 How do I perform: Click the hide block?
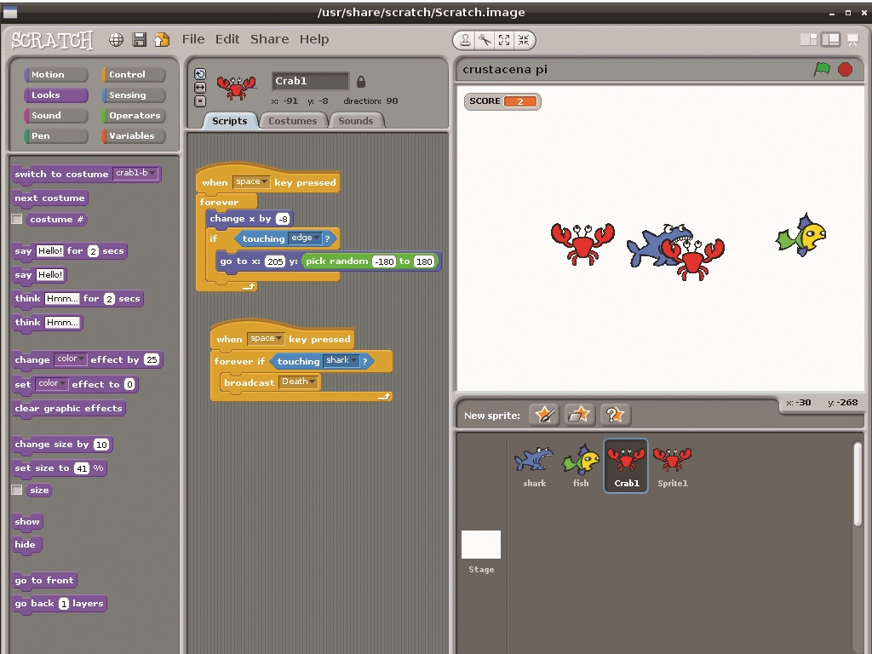tap(25, 544)
